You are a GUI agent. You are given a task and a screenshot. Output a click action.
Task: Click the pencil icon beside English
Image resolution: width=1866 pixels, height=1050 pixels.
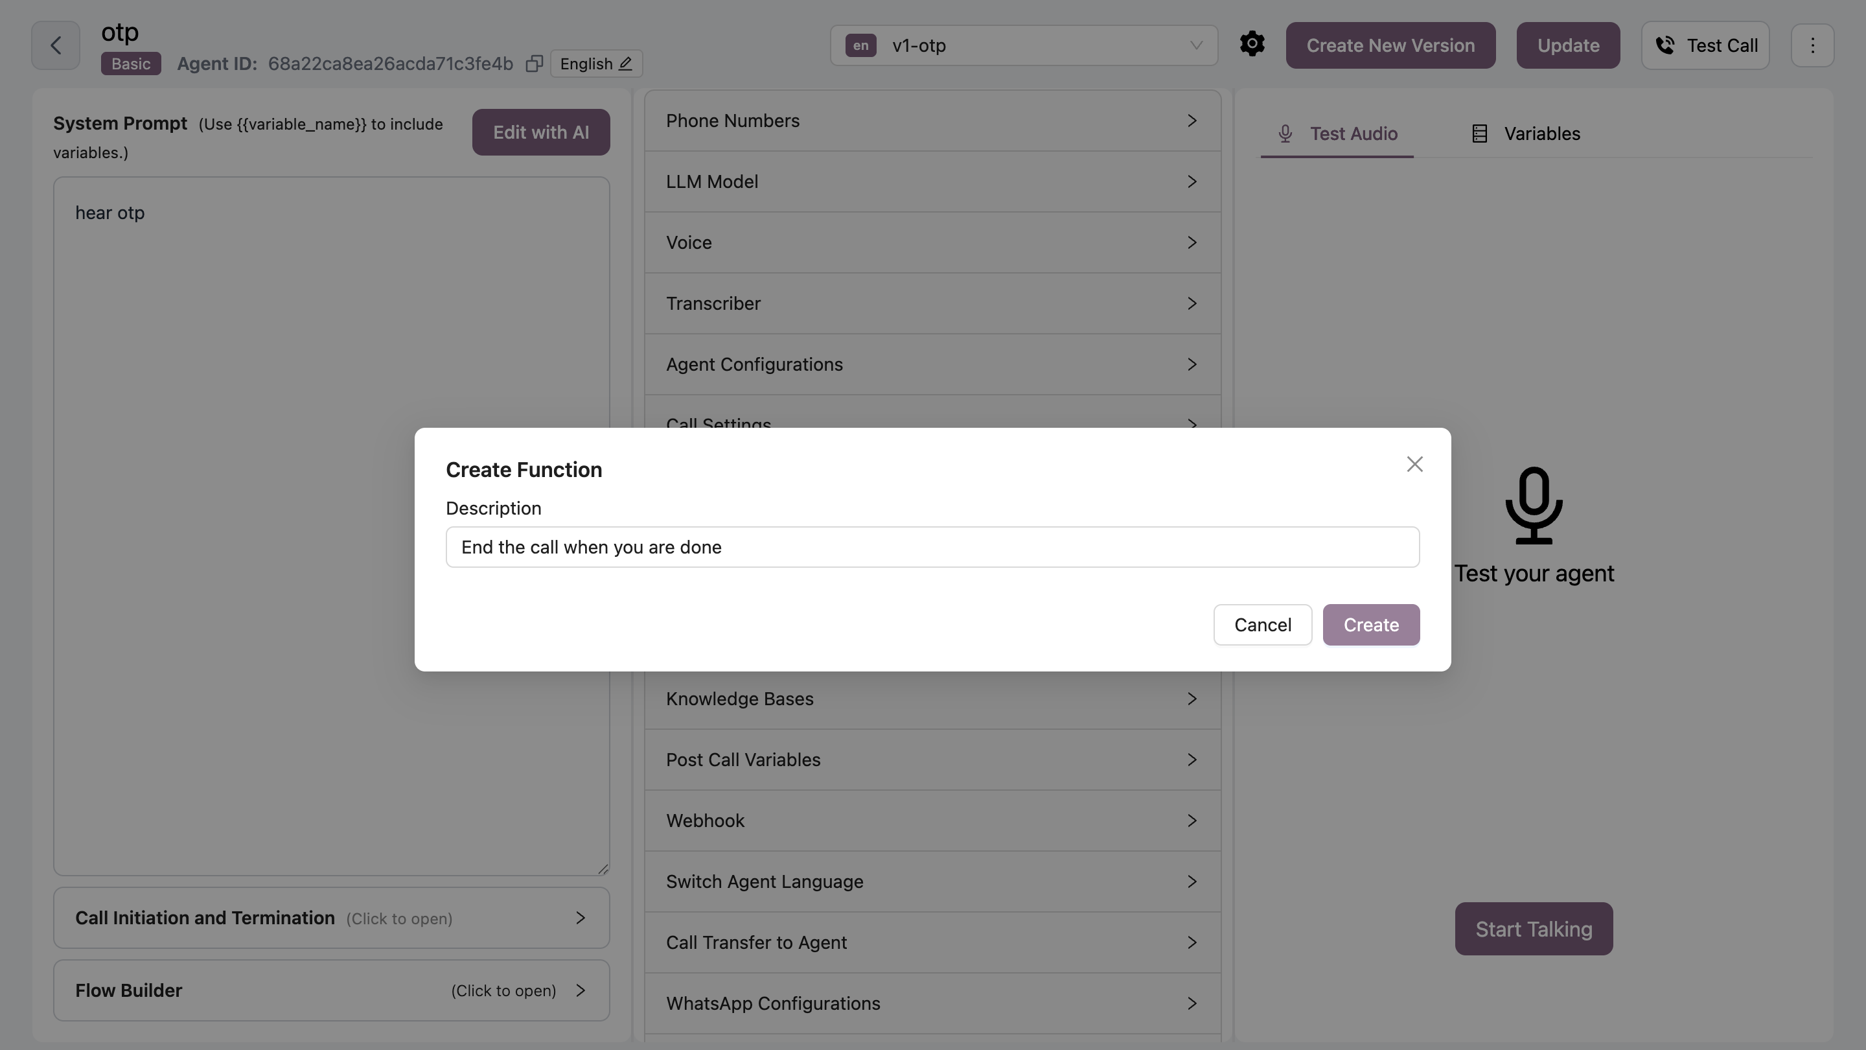click(625, 64)
